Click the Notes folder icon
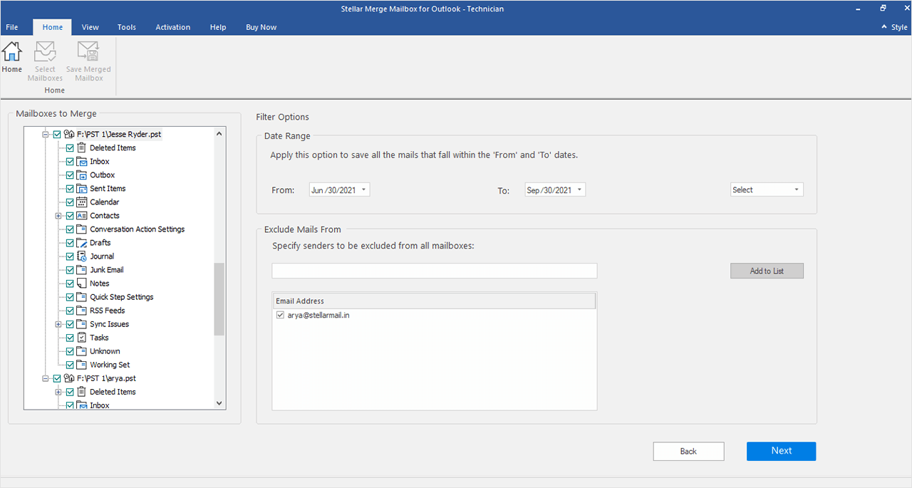 82,283
